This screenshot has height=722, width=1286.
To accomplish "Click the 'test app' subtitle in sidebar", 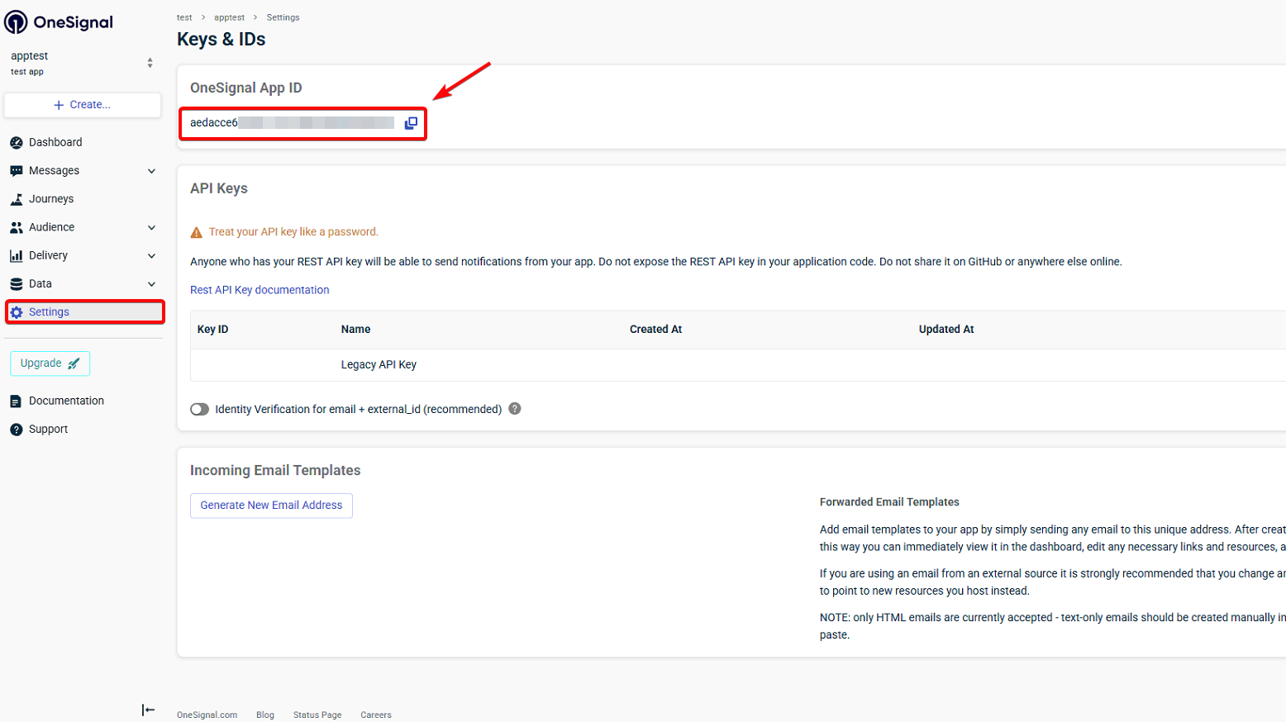I will [27, 72].
